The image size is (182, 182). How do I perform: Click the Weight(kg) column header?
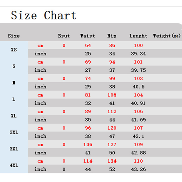pos(167,36)
